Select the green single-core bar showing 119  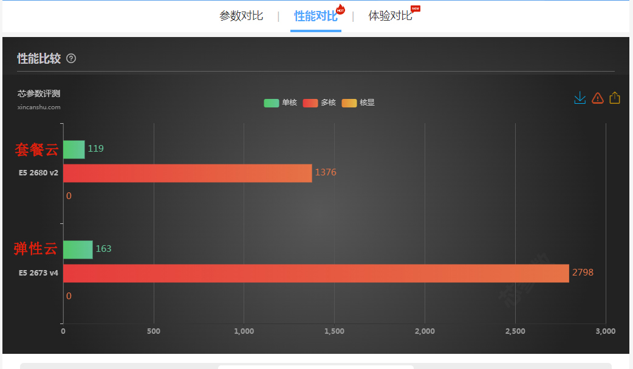pyautogui.click(x=74, y=149)
